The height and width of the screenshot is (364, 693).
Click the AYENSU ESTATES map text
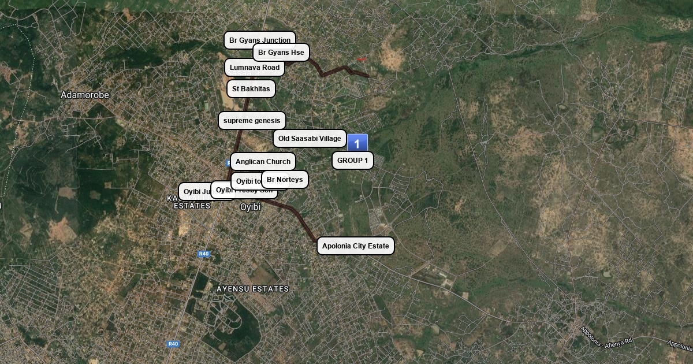point(252,289)
